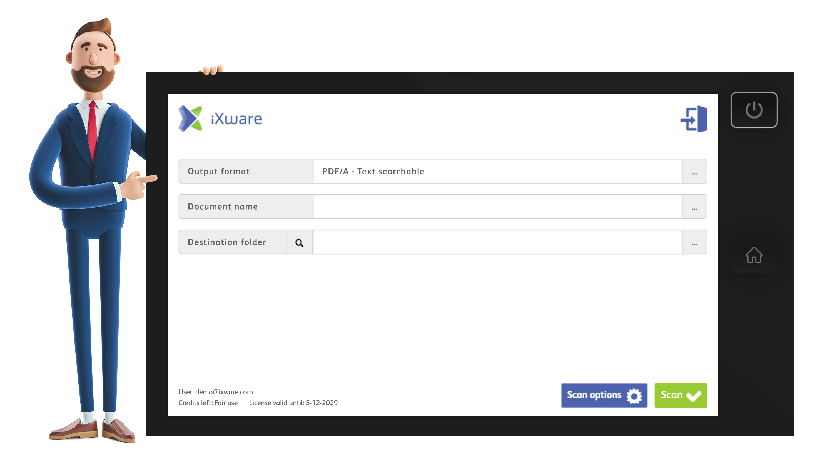Select the PDF/A - Text searchable field
The image size is (825, 460).
coord(497,172)
